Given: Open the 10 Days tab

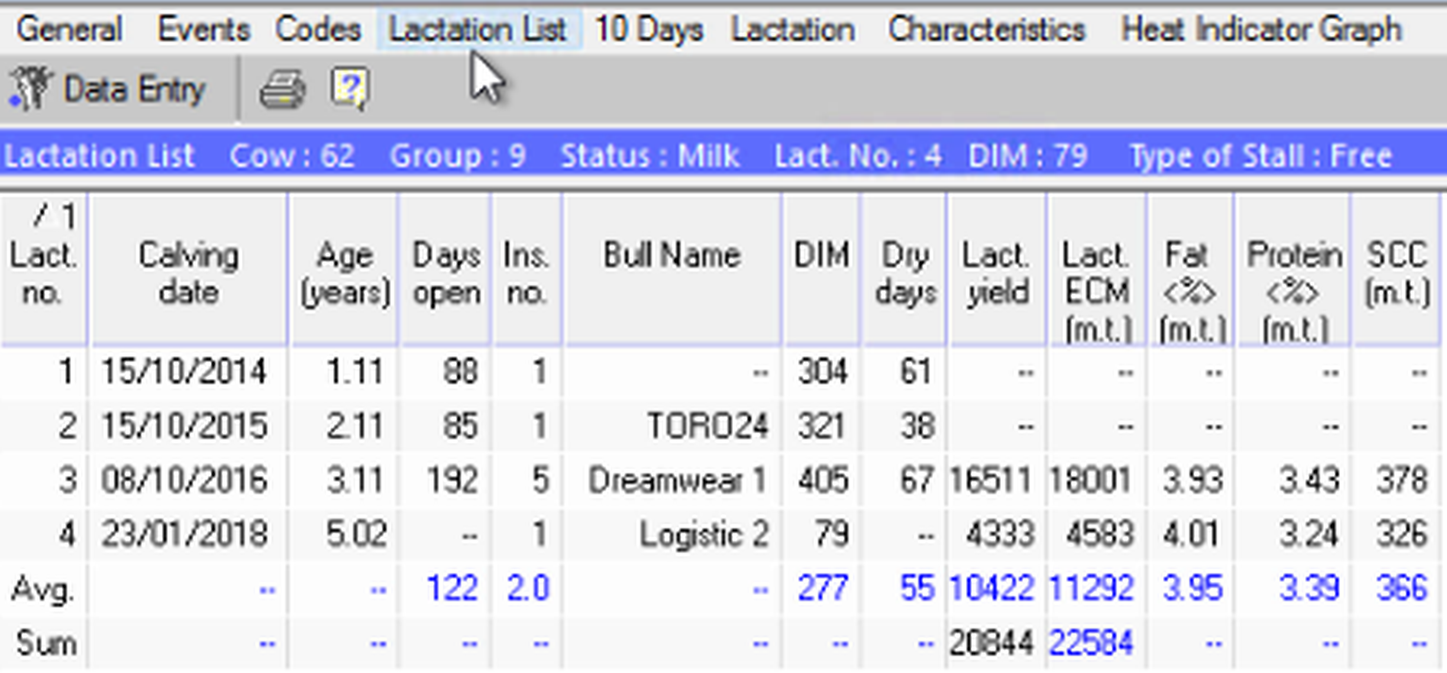Looking at the screenshot, I should click(x=649, y=29).
